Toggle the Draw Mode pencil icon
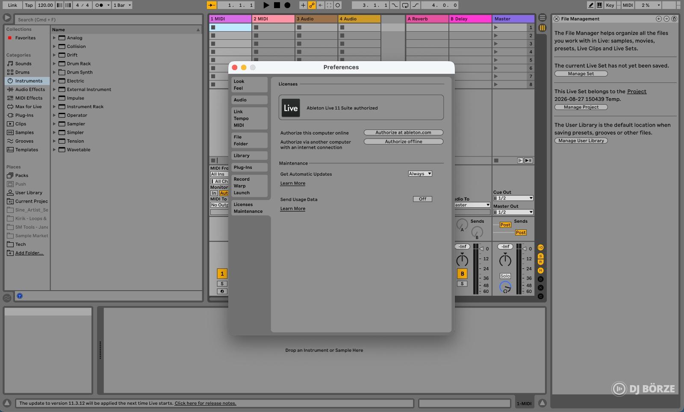Image resolution: width=684 pixels, height=412 pixels. click(x=591, y=5)
